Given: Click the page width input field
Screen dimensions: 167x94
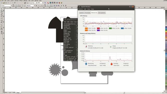Looking at the screenshot, I should [16, 5].
